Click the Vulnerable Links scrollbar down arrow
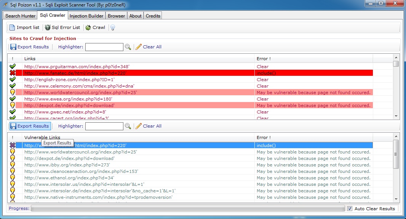The image size is (406, 219). click(396, 199)
